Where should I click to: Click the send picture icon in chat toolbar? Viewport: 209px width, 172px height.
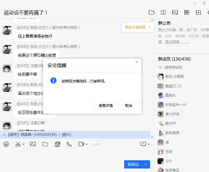coord(33,144)
